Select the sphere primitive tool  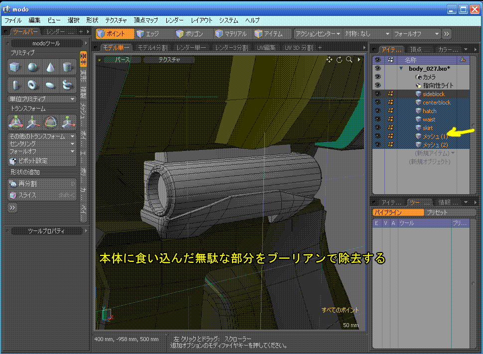point(32,67)
